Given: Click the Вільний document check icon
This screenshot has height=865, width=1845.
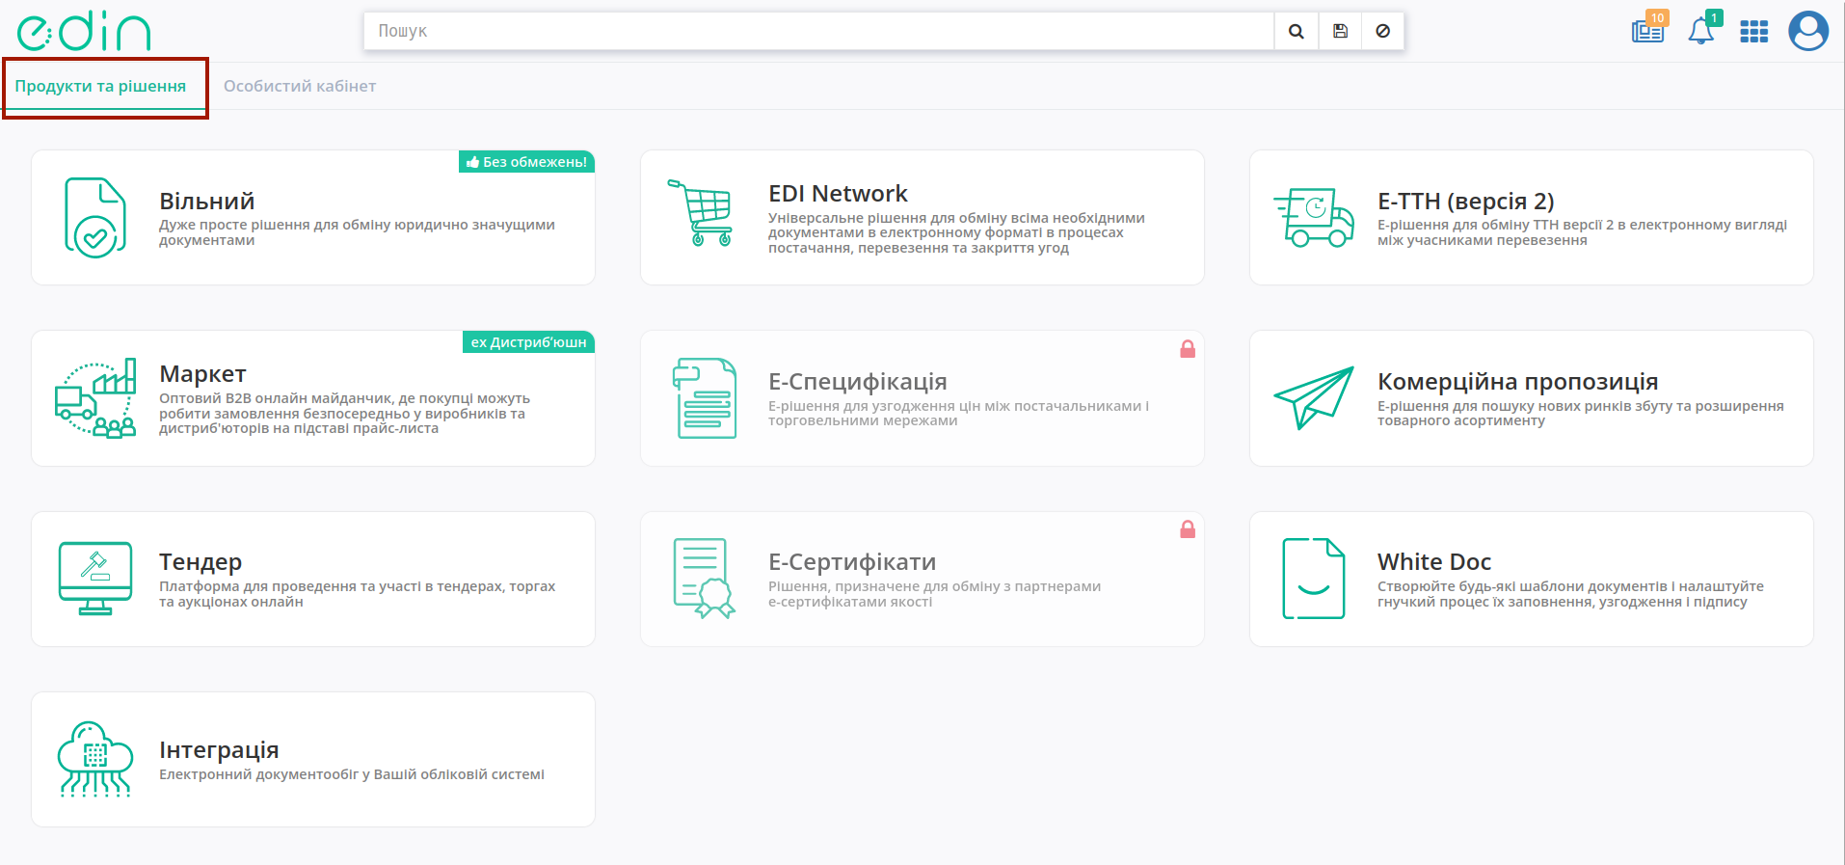Looking at the screenshot, I should coord(95,217).
